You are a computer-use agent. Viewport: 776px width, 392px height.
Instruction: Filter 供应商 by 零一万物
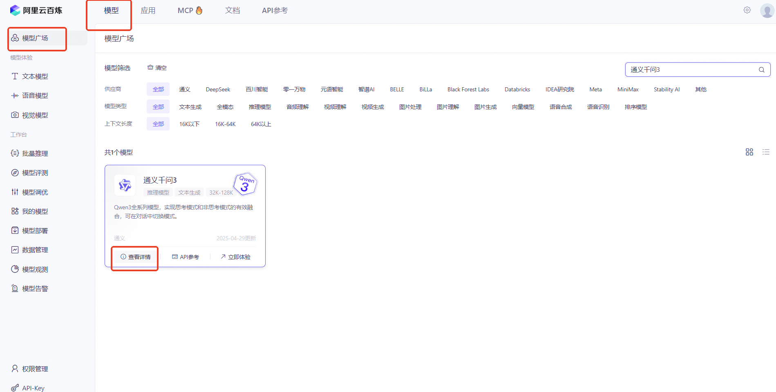pos(294,89)
